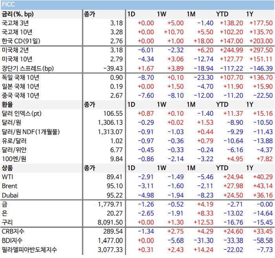Select the 달러/원 NDF(1개월물) label
The image size is (275, 258).
[31, 132]
